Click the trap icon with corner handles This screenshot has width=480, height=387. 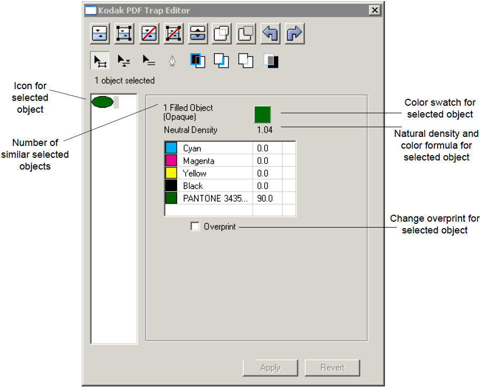tap(125, 33)
